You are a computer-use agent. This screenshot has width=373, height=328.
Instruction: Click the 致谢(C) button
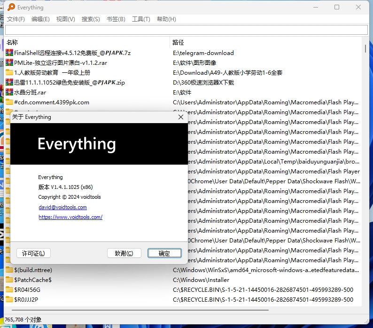pyautogui.click(x=124, y=253)
